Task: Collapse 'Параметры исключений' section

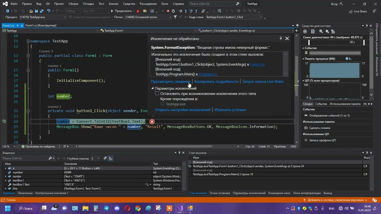Action: tap(152, 88)
